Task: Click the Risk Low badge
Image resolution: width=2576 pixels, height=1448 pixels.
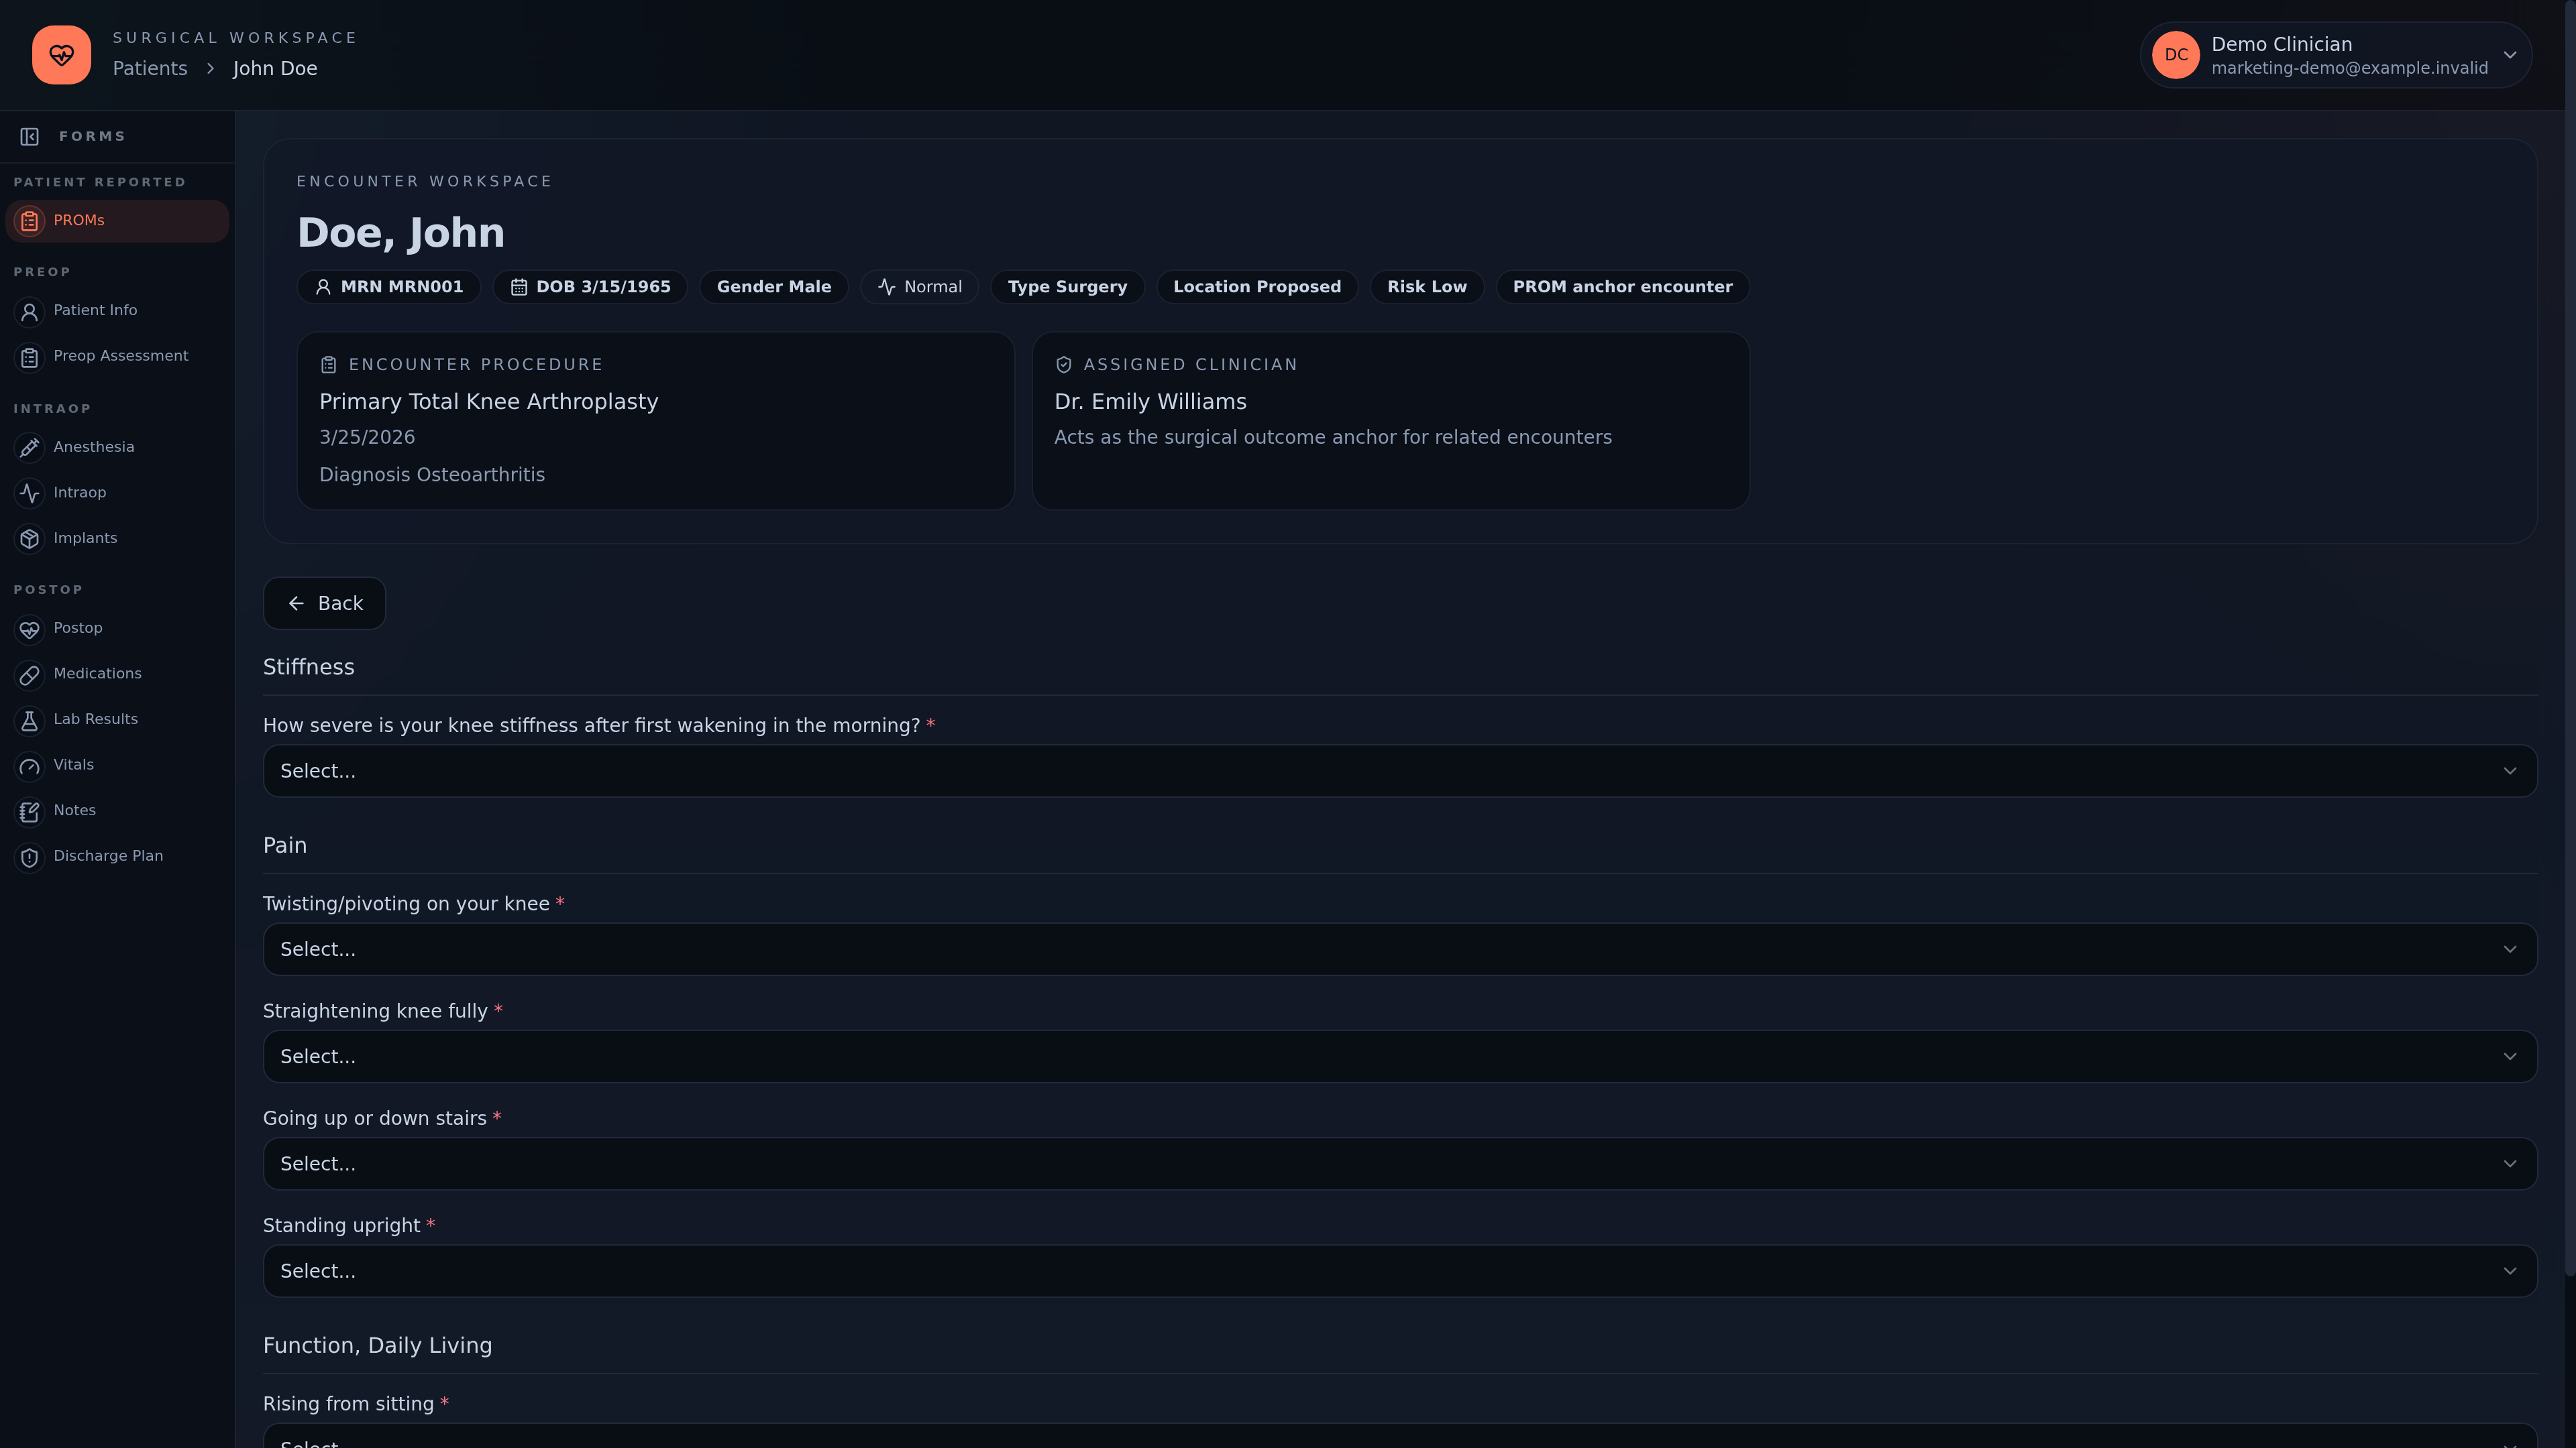Action: [1427, 287]
